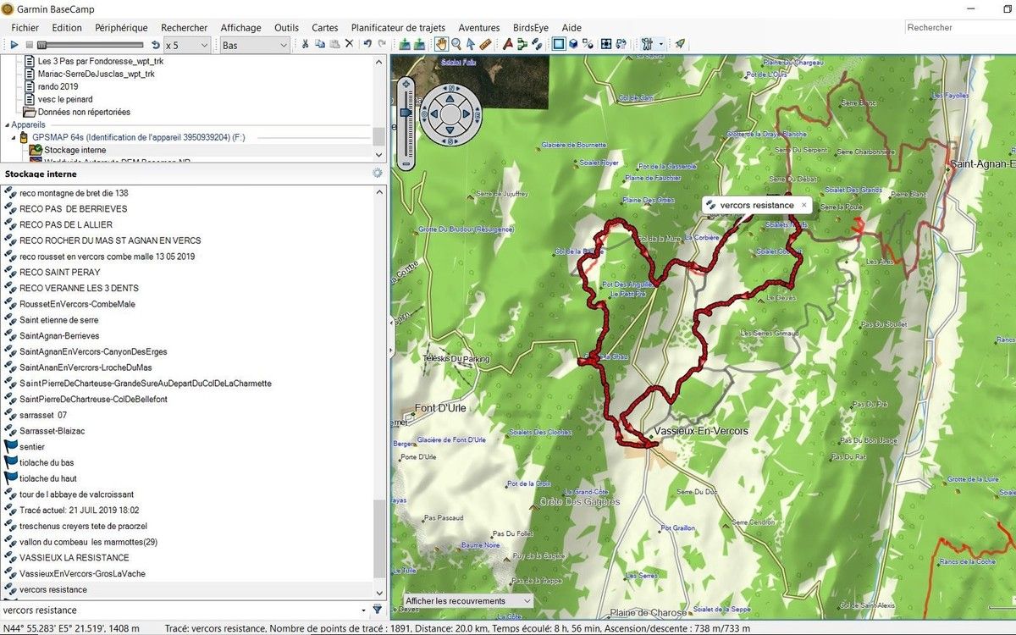Select the sentier waypoint entry
The image size is (1016, 635).
pyautogui.click(x=32, y=446)
